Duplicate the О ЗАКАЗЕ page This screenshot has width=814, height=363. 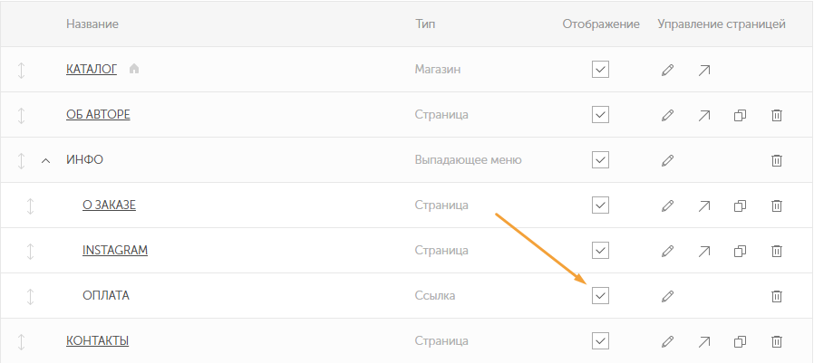pyautogui.click(x=740, y=205)
